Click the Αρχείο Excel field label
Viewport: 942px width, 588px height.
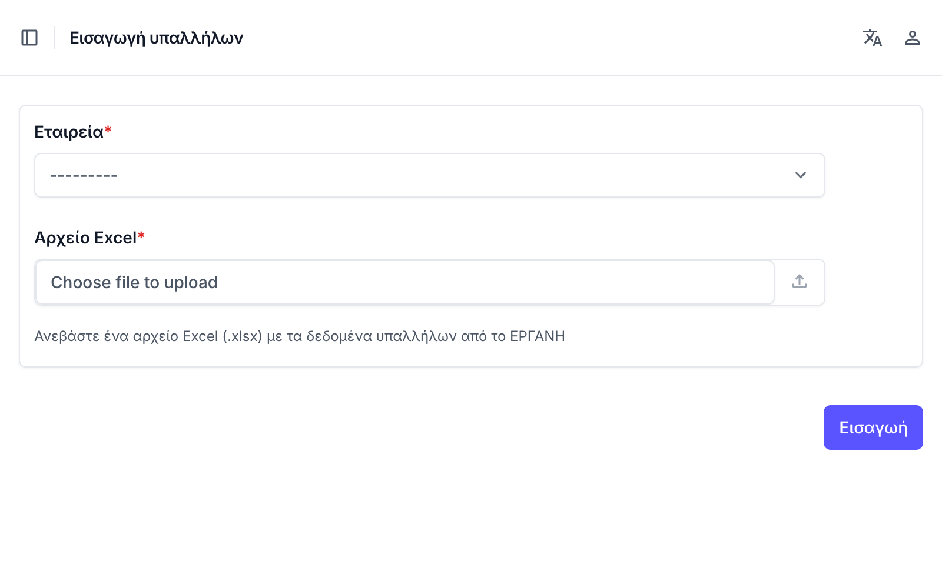(85, 238)
